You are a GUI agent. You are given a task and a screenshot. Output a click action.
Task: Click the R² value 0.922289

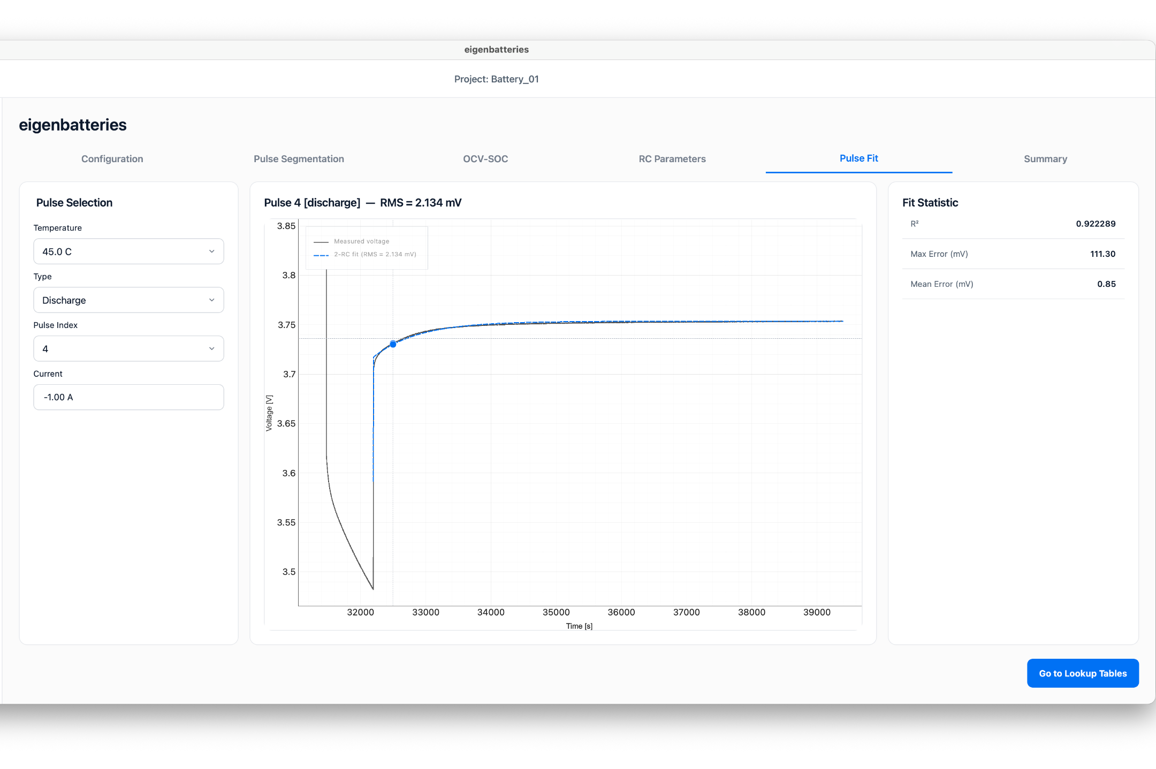point(1096,224)
